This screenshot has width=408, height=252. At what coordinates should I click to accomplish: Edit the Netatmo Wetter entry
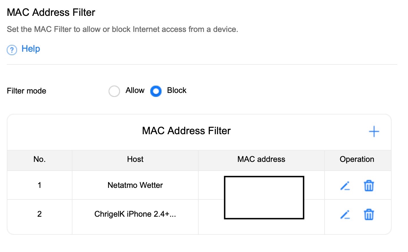tap(345, 186)
